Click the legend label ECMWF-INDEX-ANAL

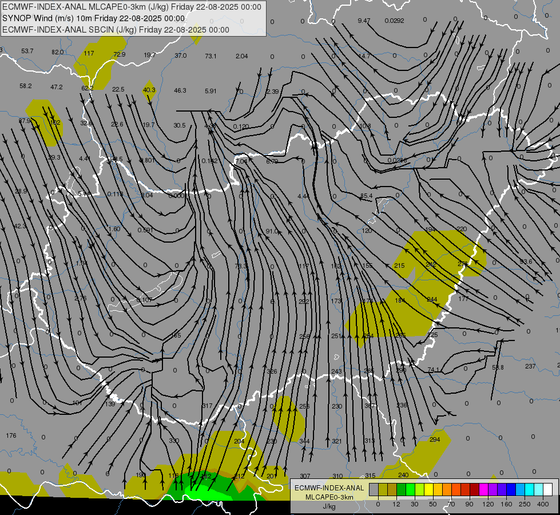point(329,488)
